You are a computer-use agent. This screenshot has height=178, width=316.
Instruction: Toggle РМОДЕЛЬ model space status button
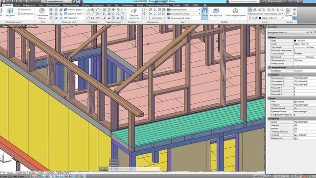259,177
